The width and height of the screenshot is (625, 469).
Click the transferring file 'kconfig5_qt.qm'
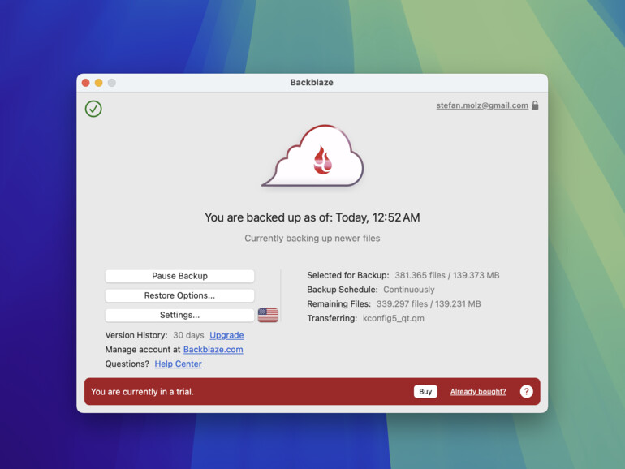(394, 318)
